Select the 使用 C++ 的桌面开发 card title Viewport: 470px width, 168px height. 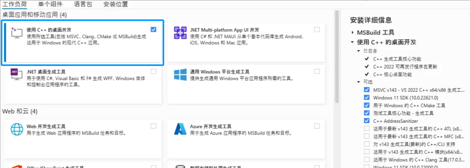pyautogui.click(x=49, y=30)
